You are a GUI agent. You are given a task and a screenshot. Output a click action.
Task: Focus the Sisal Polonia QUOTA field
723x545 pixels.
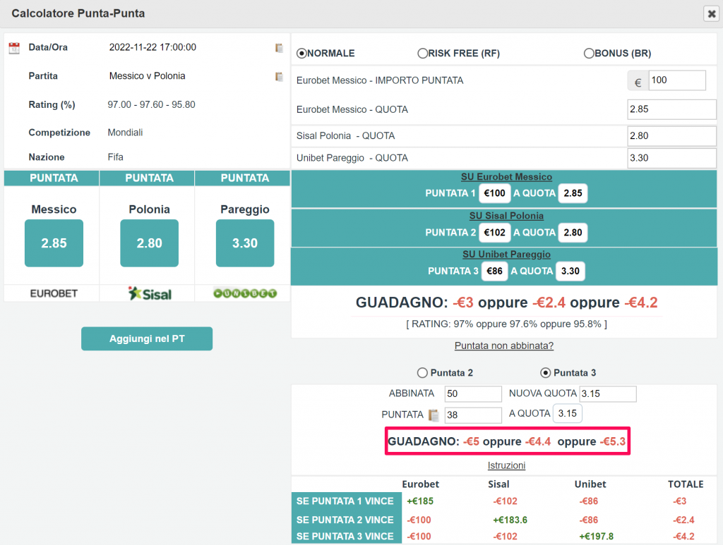click(672, 136)
